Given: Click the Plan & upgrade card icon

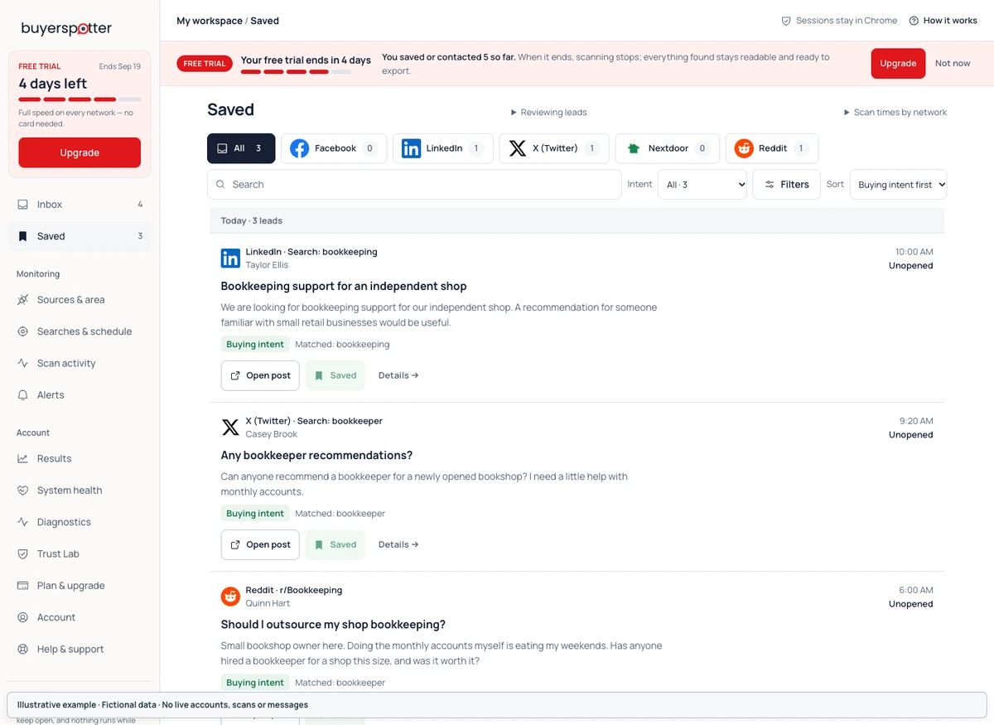Looking at the screenshot, I should point(23,586).
